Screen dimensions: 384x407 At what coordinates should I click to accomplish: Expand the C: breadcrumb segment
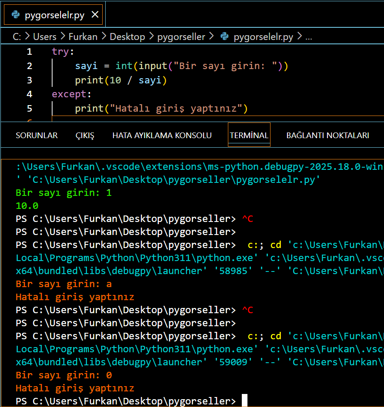[17, 37]
